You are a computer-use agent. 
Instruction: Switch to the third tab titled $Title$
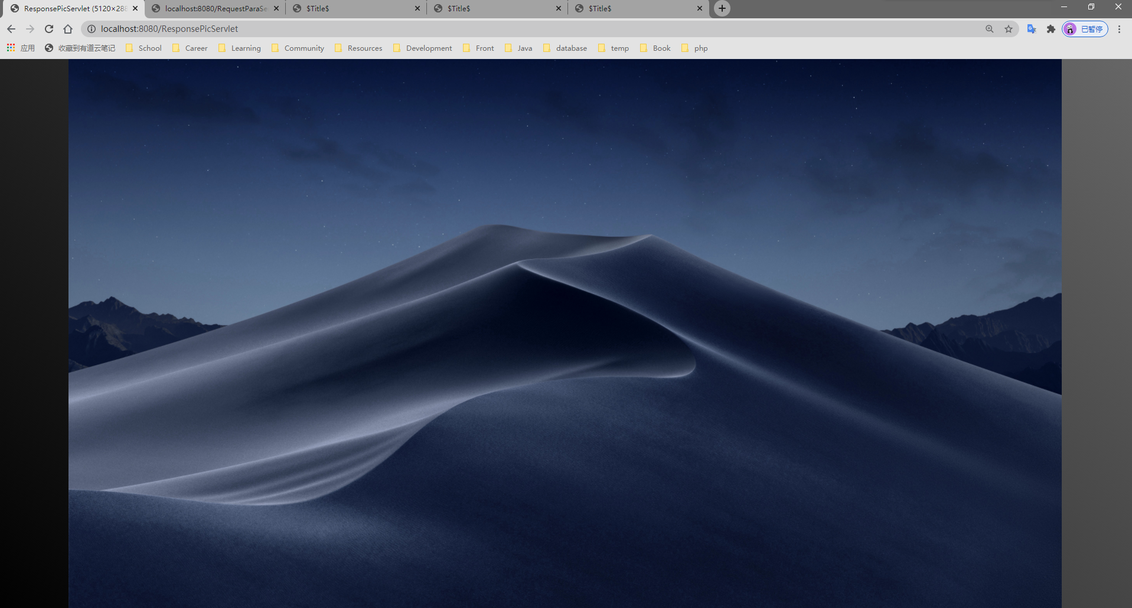(x=356, y=8)
